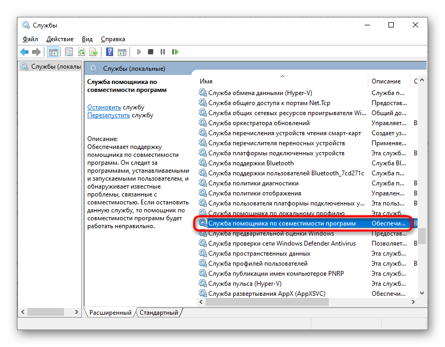Image resolution: width=445 pixels, height=347 pixels.
Task: Click the Back arrow in toolbar
Action: pyautogui.click(x=24, y=52)
